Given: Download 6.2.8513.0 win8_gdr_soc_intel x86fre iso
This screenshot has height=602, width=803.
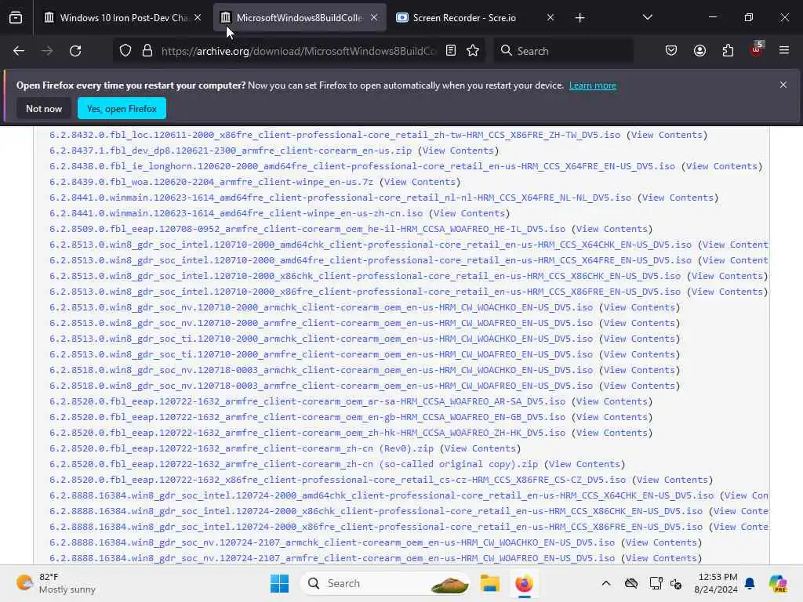Looking at the screenshot, I should coord(365,292).
